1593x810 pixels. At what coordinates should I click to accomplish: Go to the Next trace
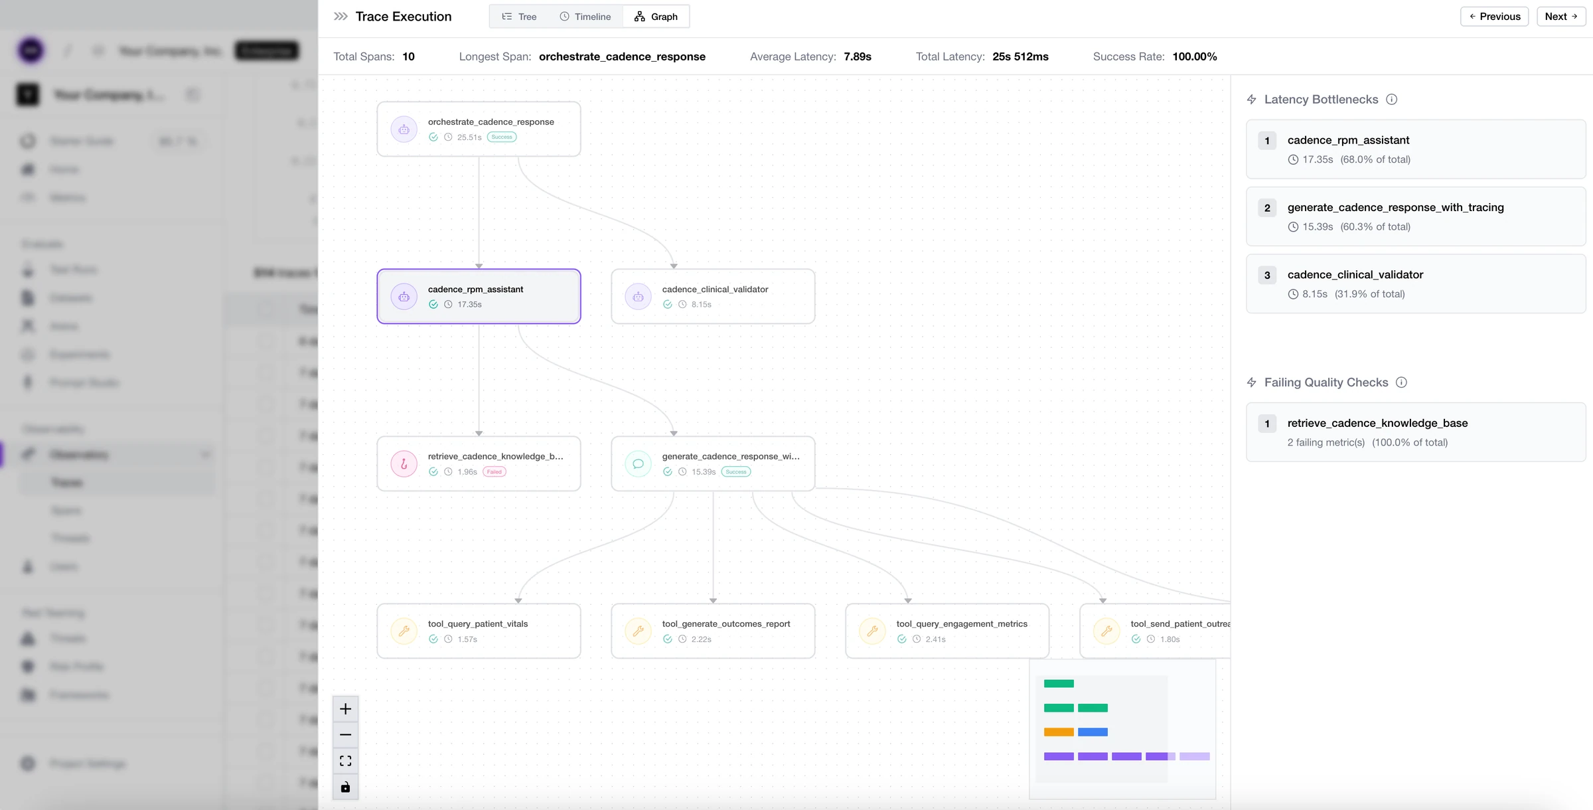click(x=1561, y=17)
